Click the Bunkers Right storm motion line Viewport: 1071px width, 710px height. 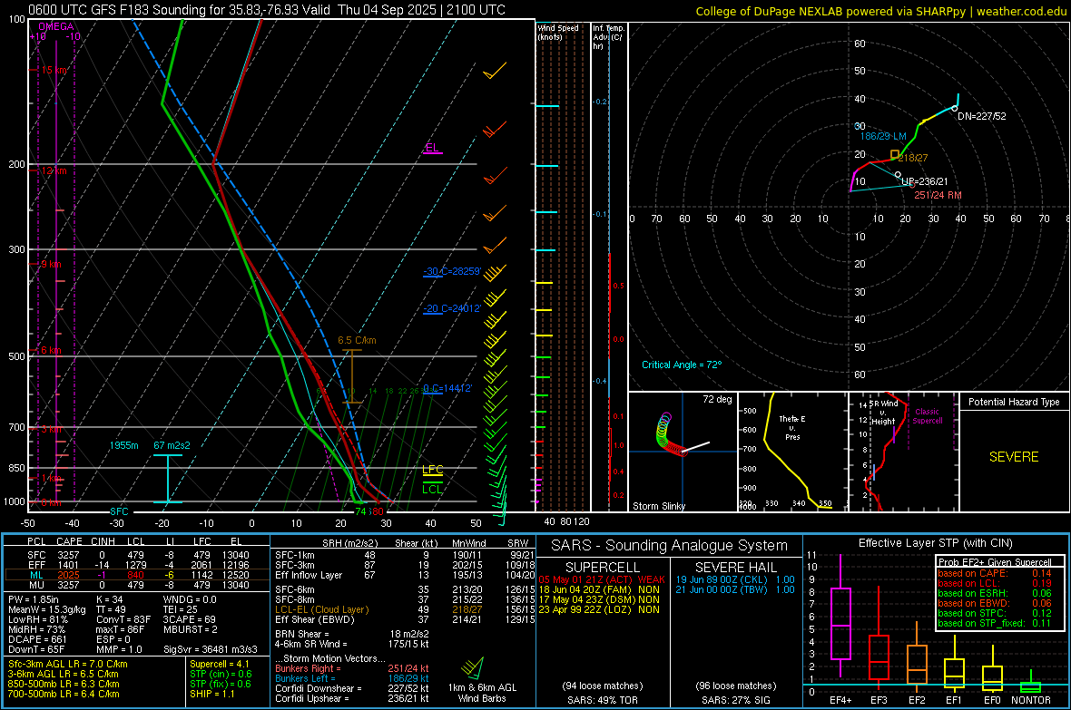(352, 669)
